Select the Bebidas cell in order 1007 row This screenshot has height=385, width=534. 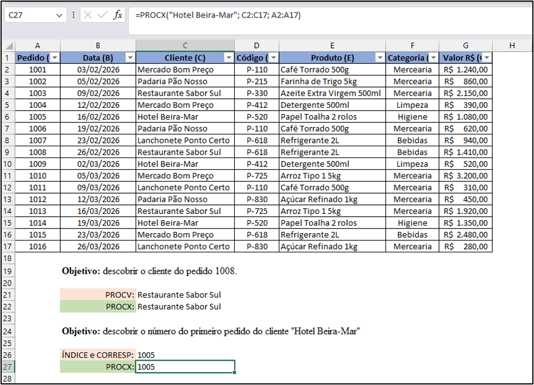(413, 141)
